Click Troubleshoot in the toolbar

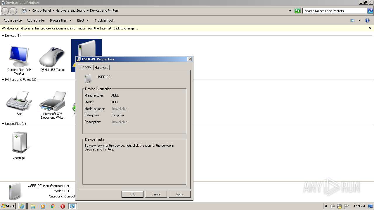104,20
